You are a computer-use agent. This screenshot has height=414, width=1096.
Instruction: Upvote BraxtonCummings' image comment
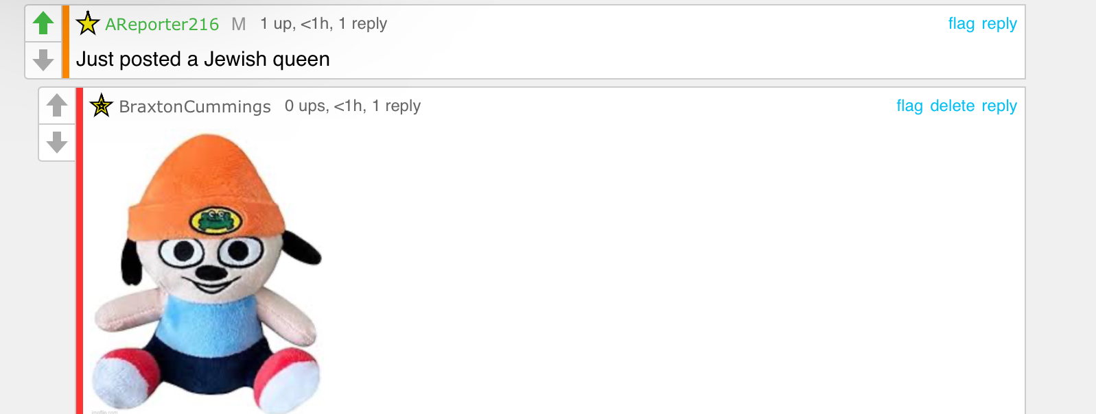click(x=57, y=106)
